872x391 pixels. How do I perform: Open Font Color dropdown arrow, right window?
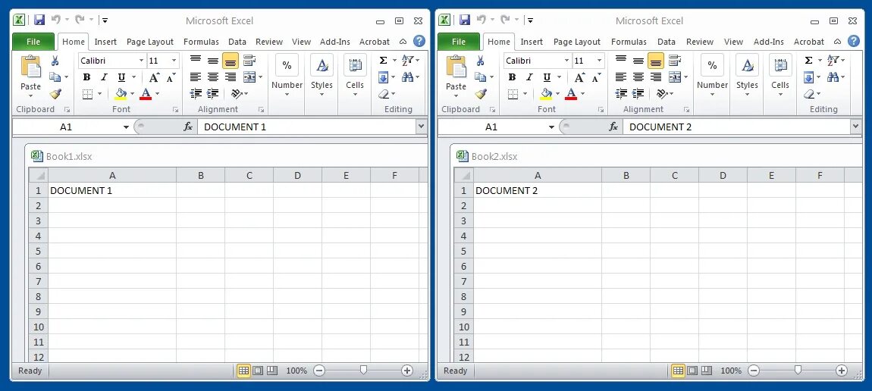point(582,94)
